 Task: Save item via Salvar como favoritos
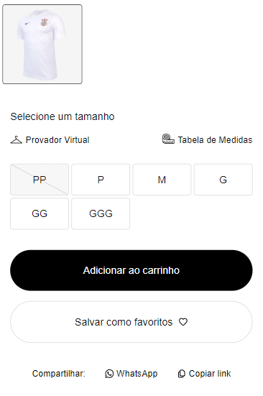click(131, 322)
